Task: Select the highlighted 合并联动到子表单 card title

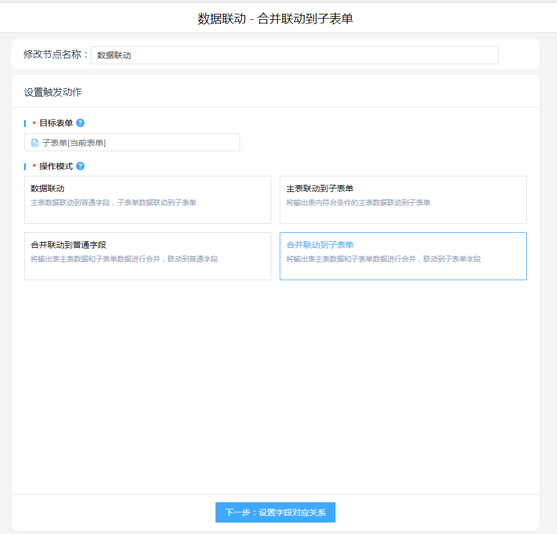Action: [x=320, y=245]
